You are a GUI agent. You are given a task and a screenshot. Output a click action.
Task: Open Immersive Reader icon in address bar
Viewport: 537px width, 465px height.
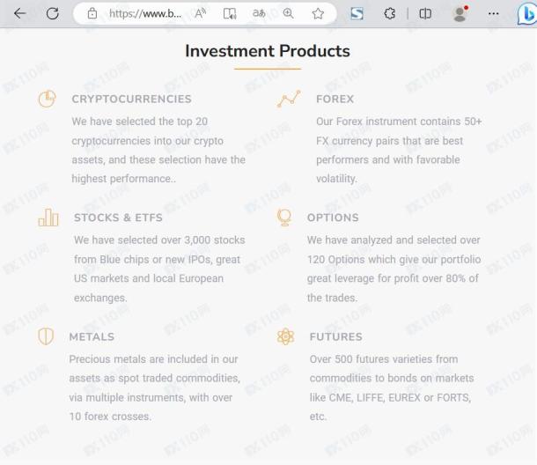tap(230, 14)
